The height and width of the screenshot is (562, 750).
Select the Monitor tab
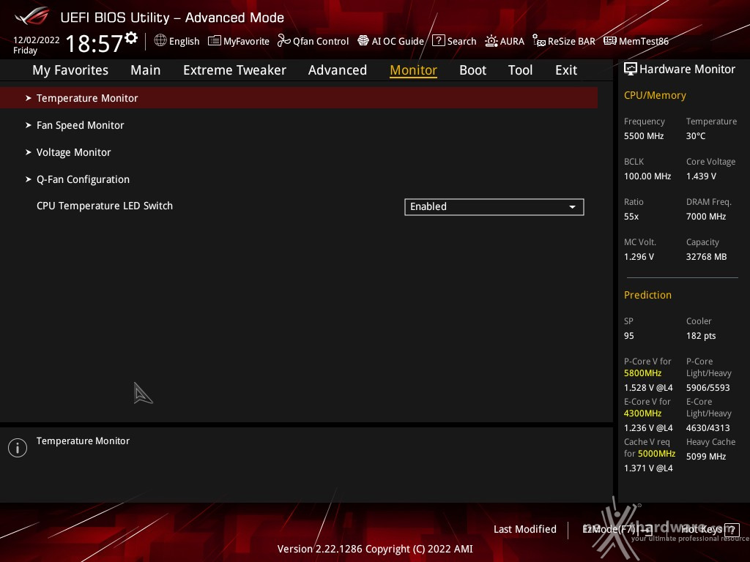413,70
